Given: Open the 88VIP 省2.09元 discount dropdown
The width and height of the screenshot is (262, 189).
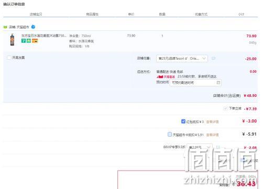Looking at the screenshot, I should tap(200, 147).
